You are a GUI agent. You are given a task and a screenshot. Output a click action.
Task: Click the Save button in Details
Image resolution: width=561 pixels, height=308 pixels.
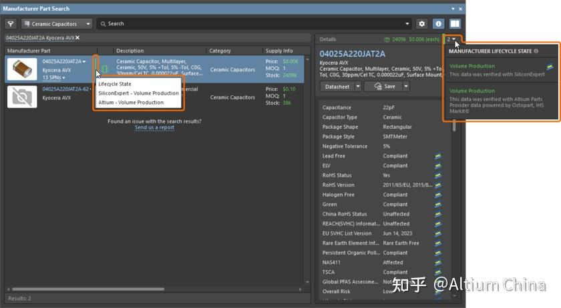tap(384, 87)
